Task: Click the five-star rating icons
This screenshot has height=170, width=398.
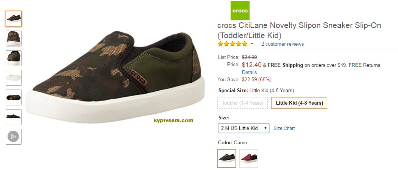Action: pyautogui.click(x=232, y=44)
